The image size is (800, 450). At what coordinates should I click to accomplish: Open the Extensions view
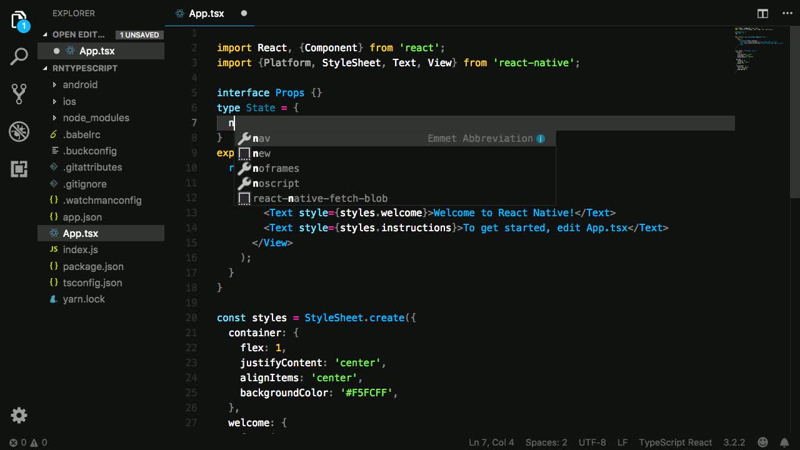click(18, 169)
